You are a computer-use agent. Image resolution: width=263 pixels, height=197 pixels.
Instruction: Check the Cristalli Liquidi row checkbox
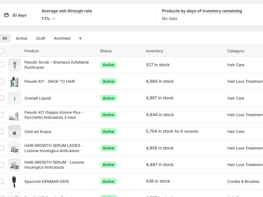pyautogui.click(x=2, y=98)
